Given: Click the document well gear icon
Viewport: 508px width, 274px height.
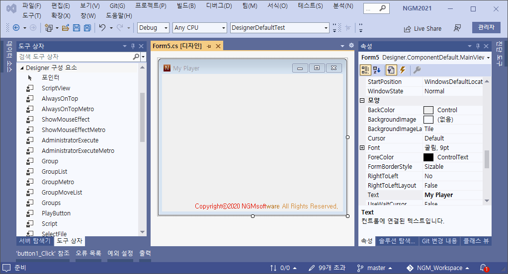Looking at the screenshot, I should [x=351, y=46].
